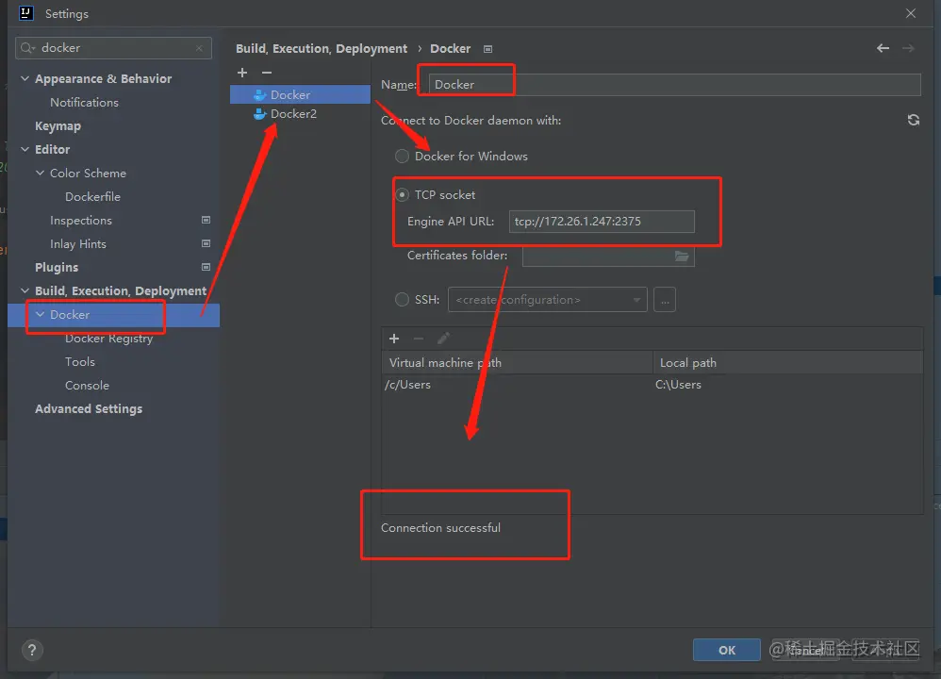Select the SSH connection option

[x=402, y=299]
